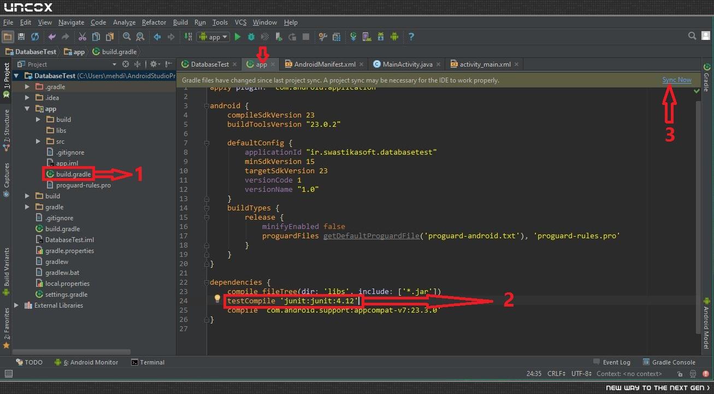
Task: Open the CRLF line separator selector
Action: click(557, 374)
